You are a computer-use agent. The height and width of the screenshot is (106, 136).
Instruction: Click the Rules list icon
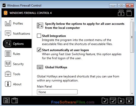(x=8, y=54)
